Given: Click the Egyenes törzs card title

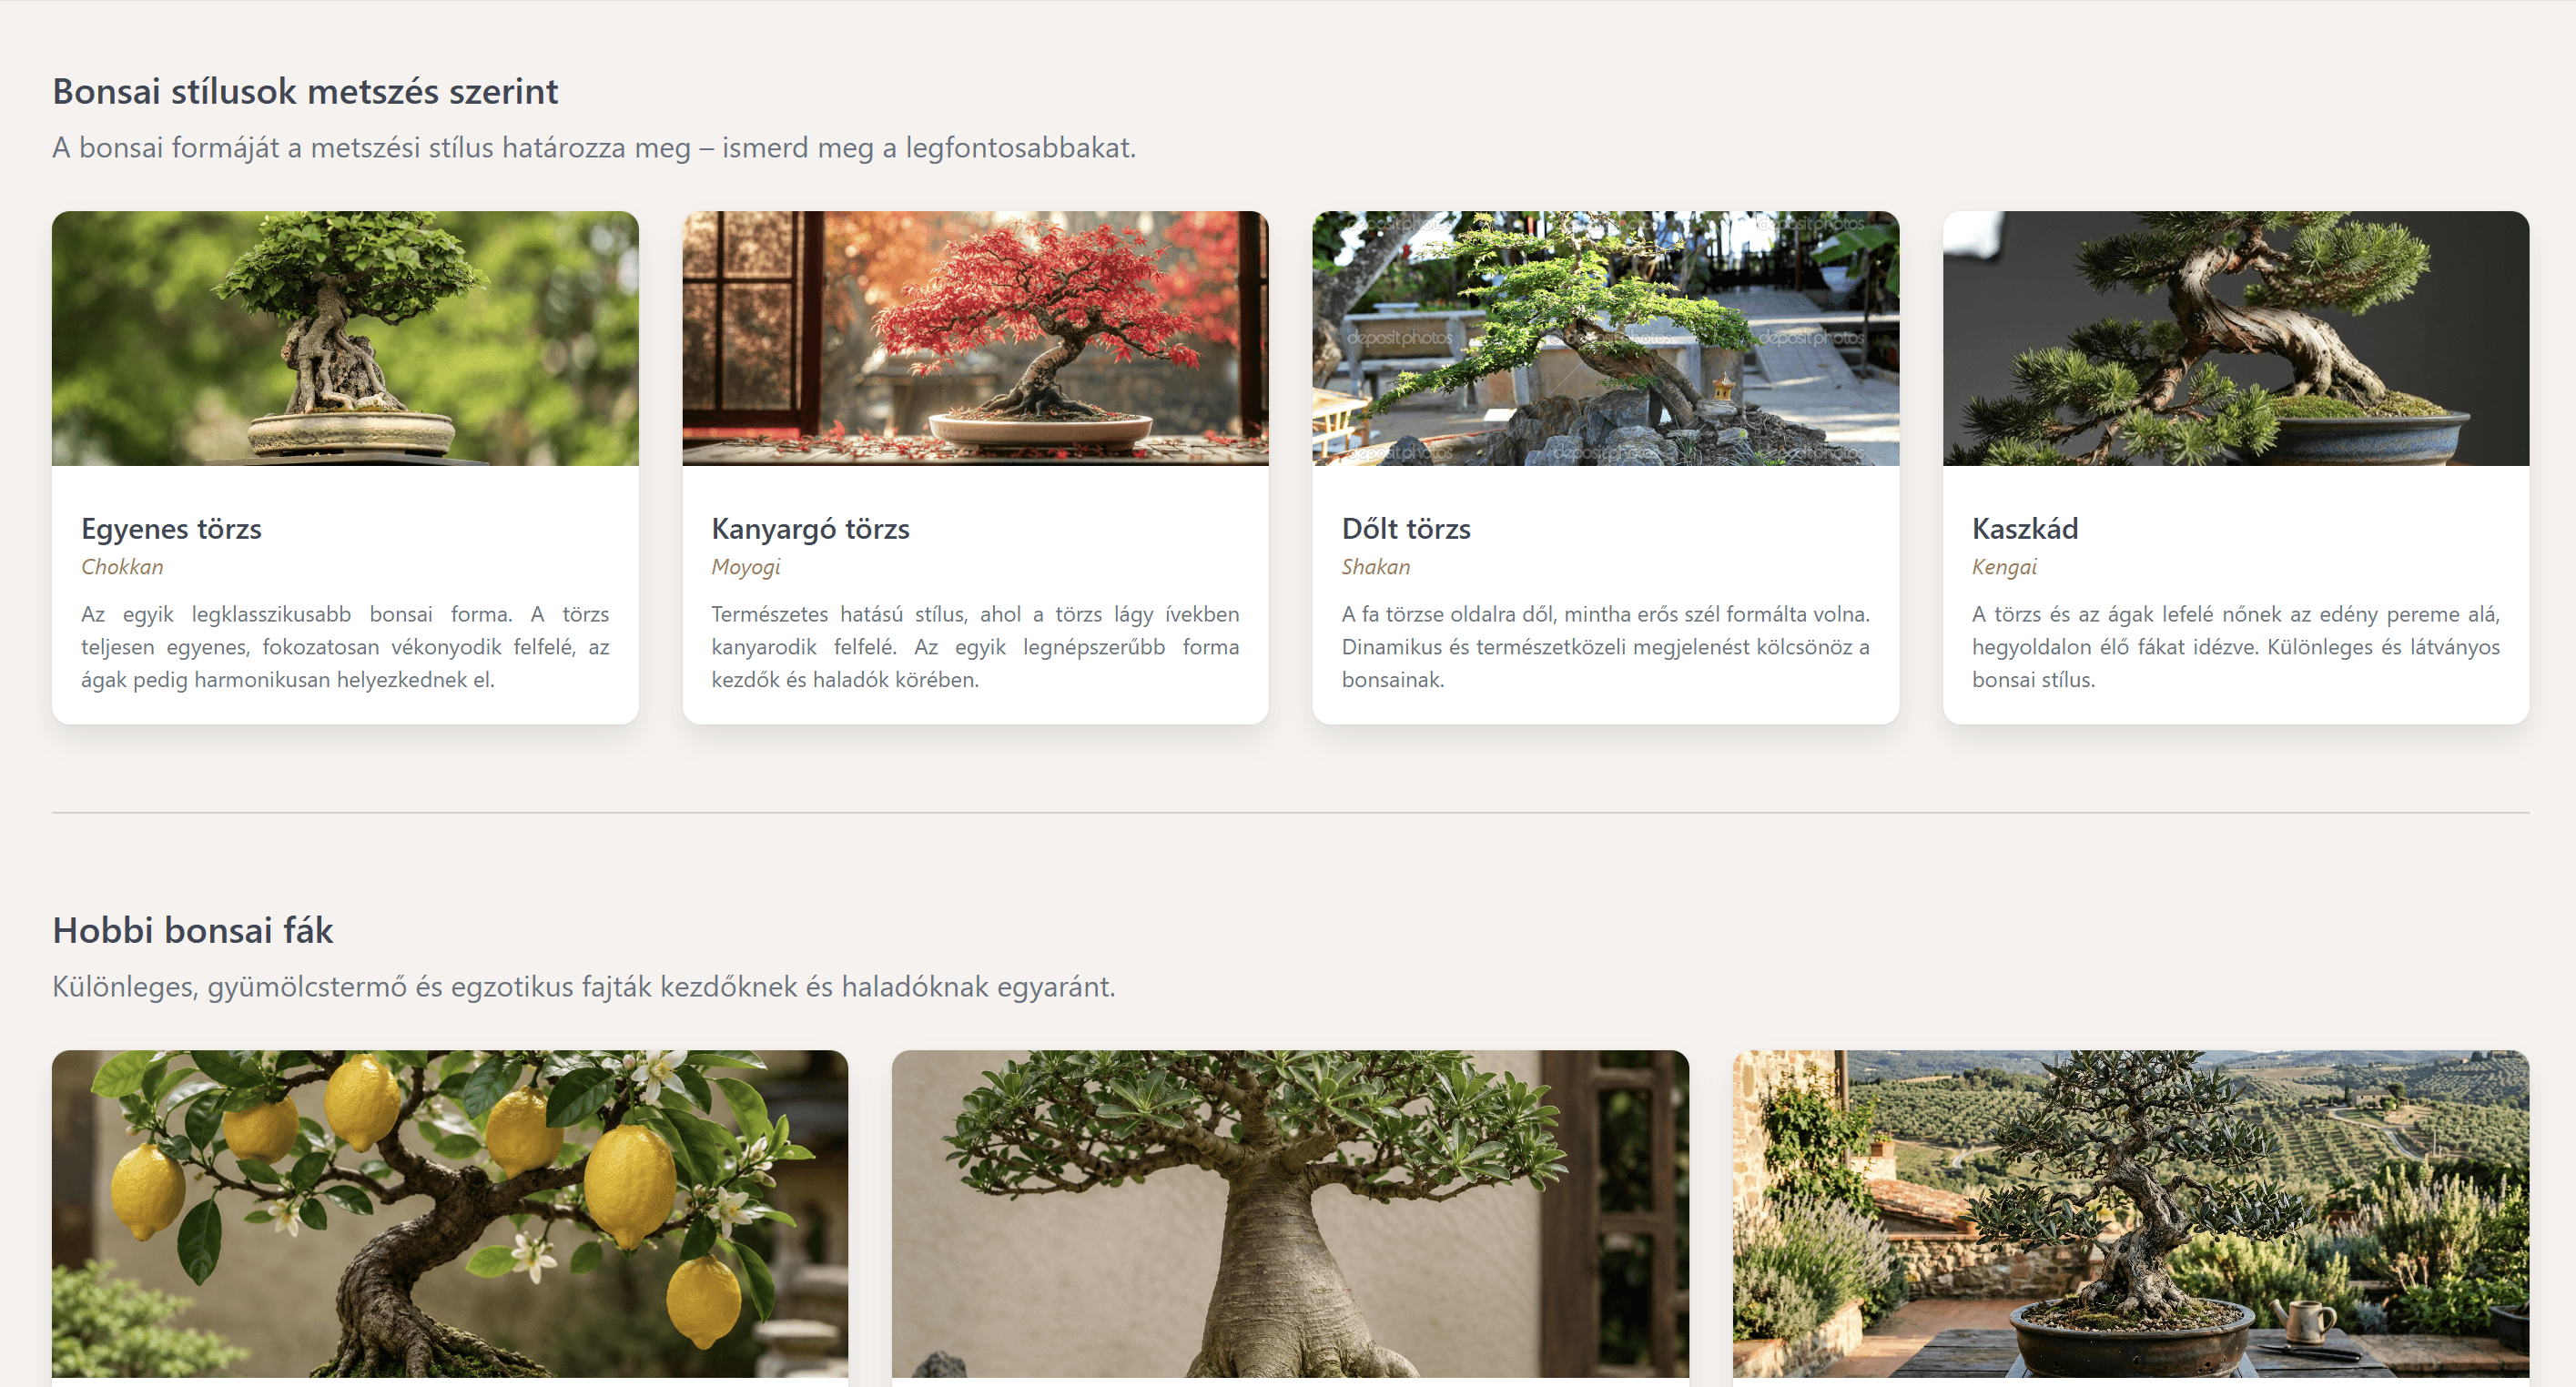Looking at the screenshot, I should point(171,528).
